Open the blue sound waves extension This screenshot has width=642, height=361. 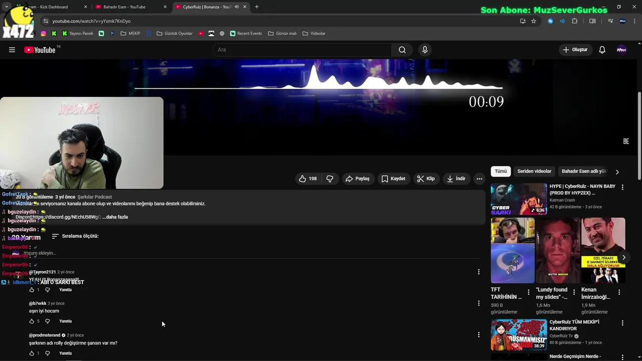coord(562,21)
